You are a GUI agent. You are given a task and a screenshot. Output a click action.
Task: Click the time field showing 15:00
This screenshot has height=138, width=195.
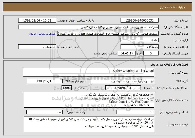[x=67, y=88]
